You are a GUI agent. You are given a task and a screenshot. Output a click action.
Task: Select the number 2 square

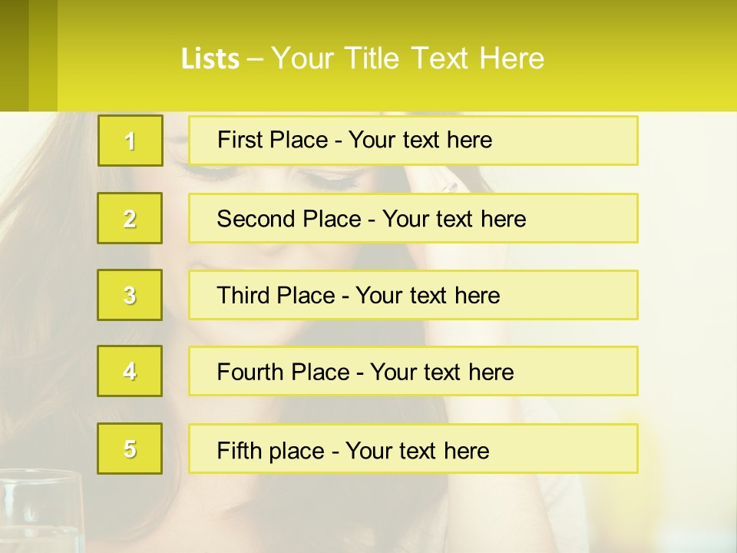coord(130,218)
